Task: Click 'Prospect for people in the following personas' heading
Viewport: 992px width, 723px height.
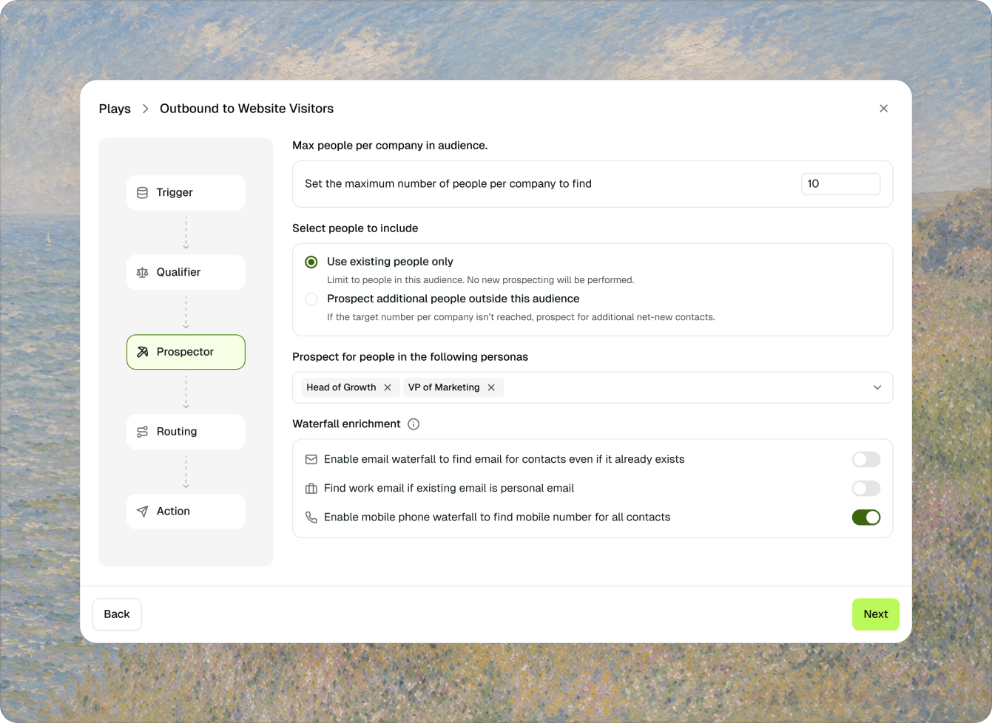Action: (410, 357)
